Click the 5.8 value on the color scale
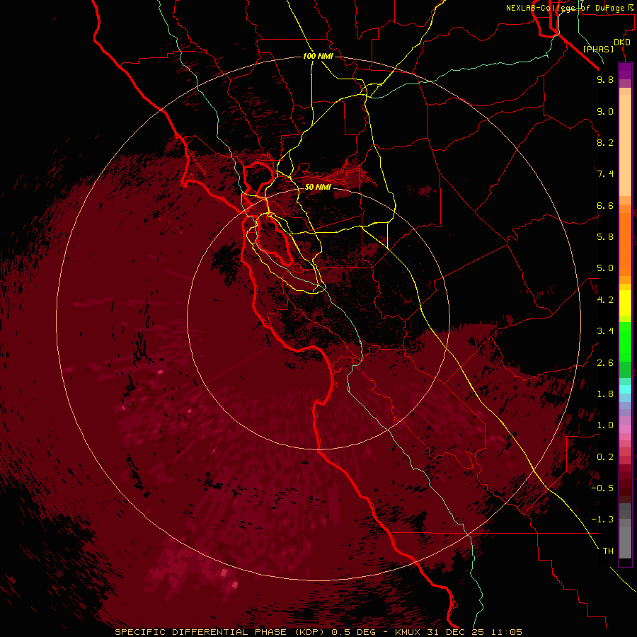This screenshot has width=637, height=637. tap(605, 237)
